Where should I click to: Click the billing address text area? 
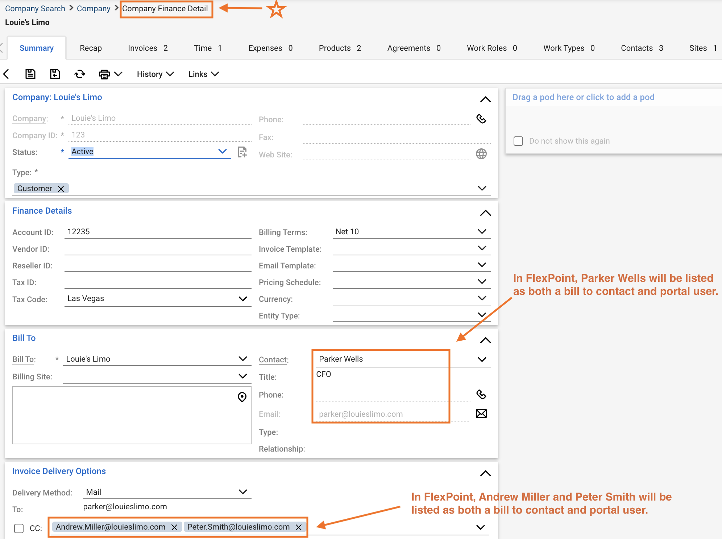pyautogui.click(x=132, y=415)
